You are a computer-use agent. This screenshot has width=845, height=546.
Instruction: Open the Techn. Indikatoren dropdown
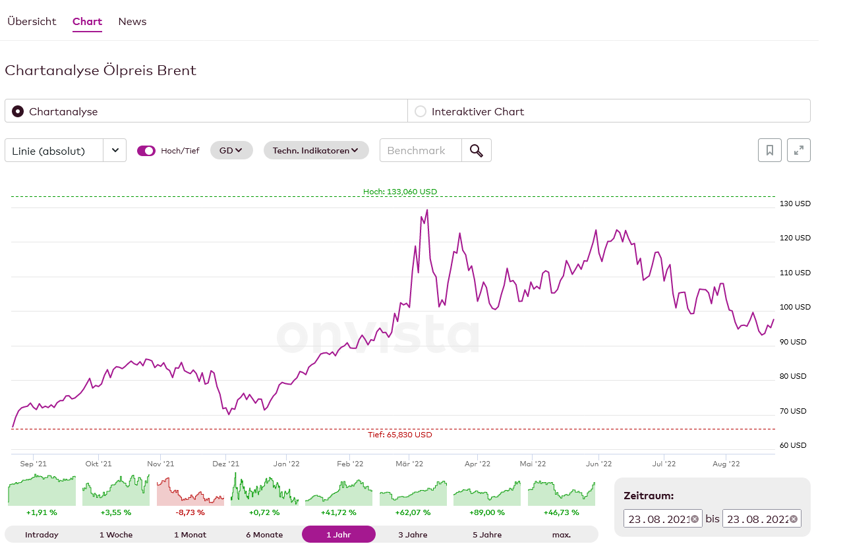[316, 150]
